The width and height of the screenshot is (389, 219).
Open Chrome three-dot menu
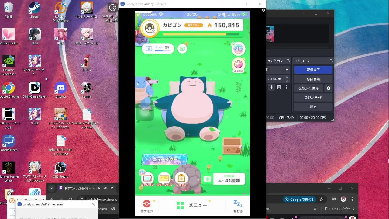[x=353, y=200]
